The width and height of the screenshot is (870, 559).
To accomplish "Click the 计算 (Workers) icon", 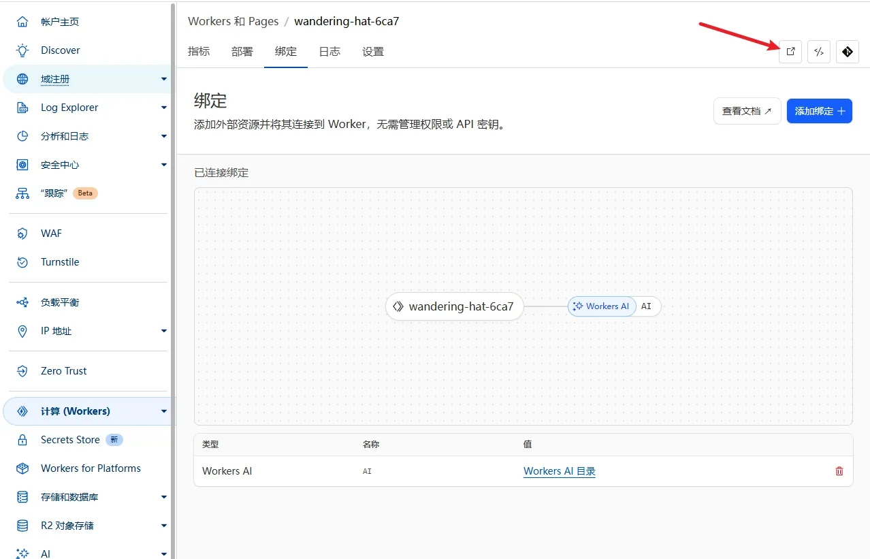I will tap(22, 411).
